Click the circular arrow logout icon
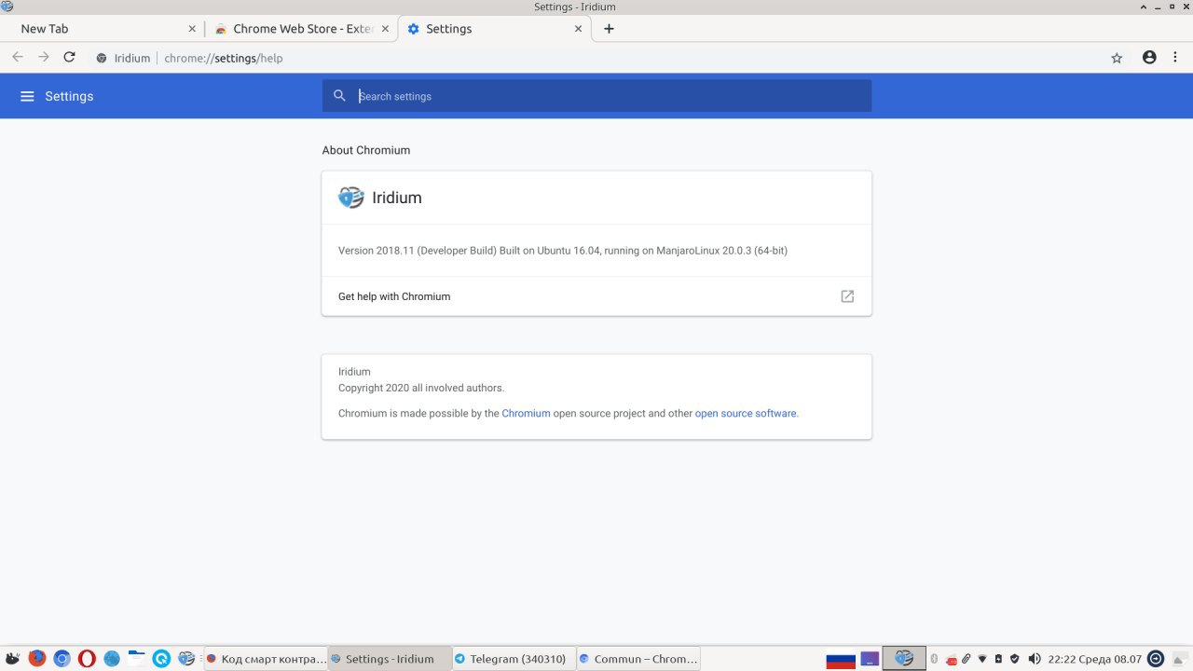This screenshot has width=1193, height=671. 1156,659
